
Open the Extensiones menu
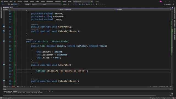click(58, 1)
